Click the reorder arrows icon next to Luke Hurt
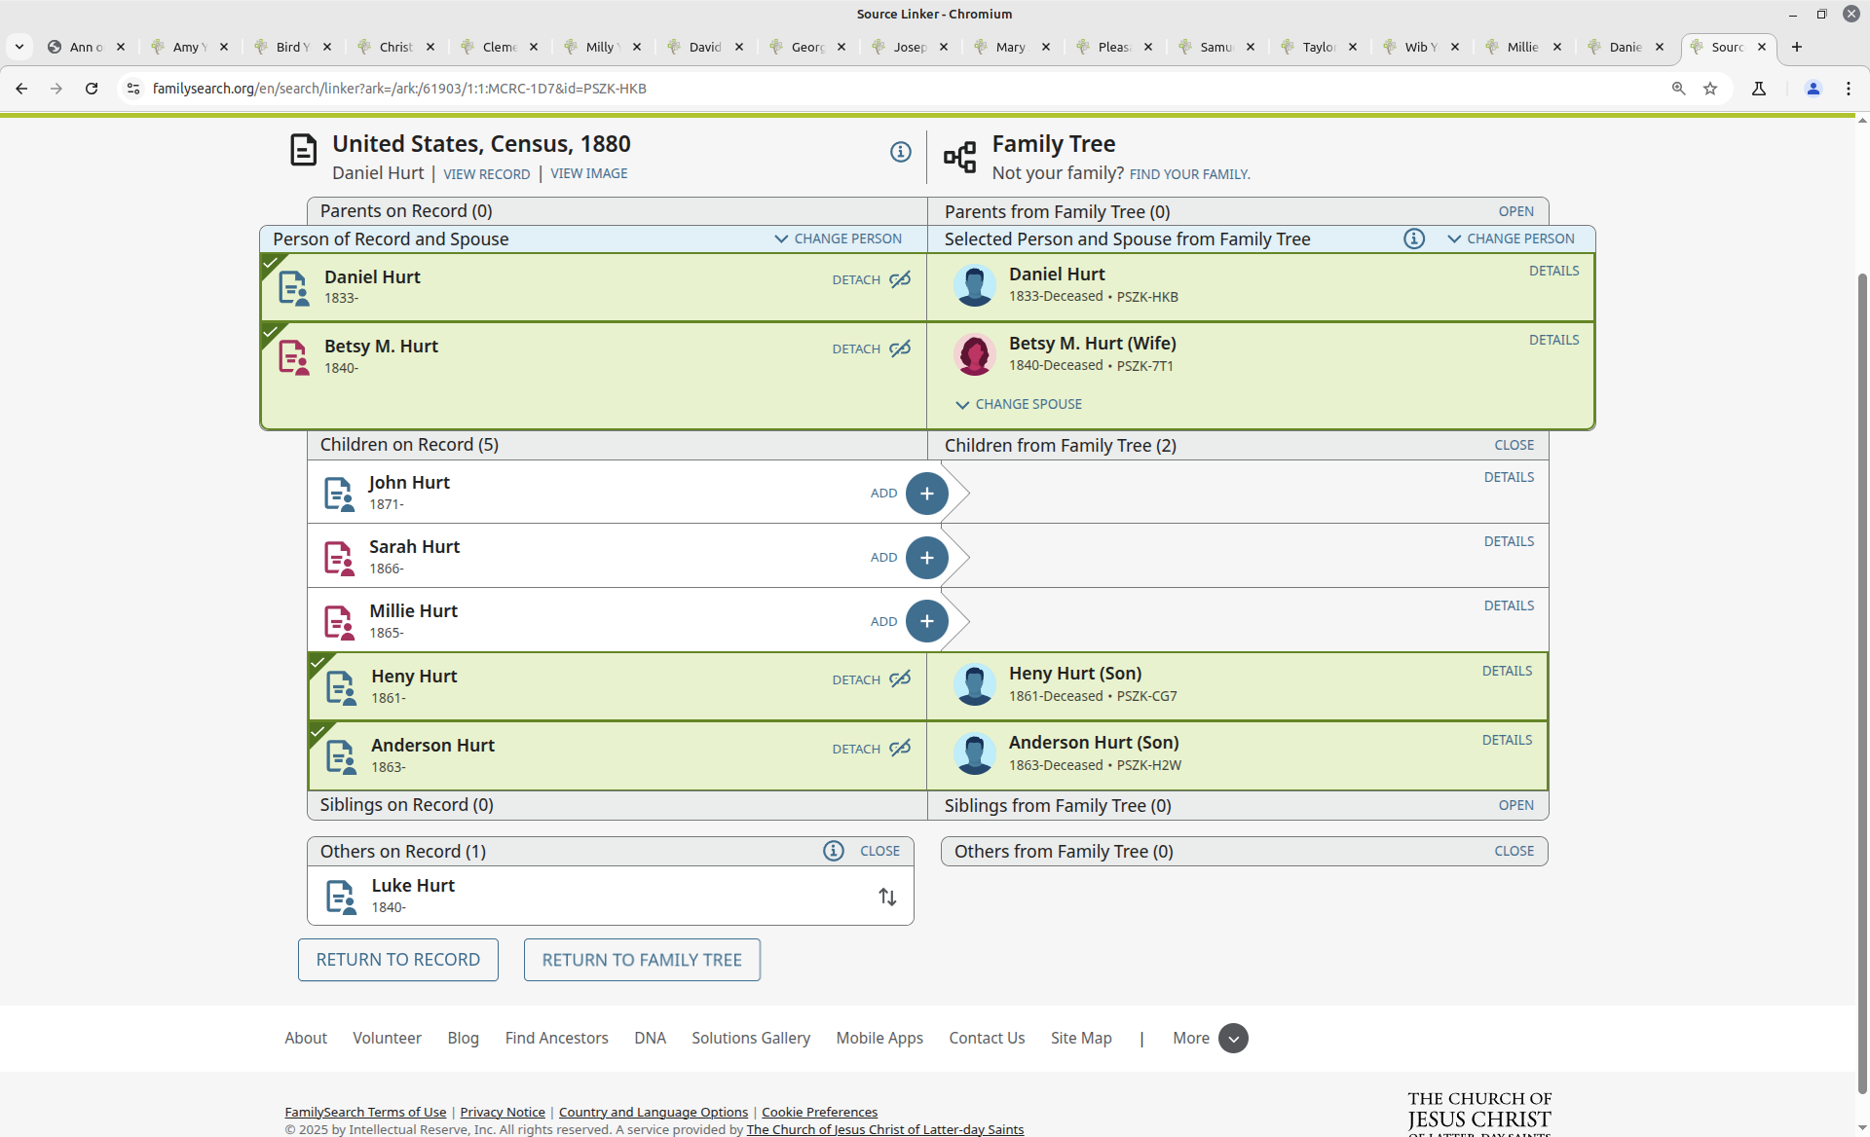Image resolution: width=1870 pixels, height=1137 pixels. click(887, 897)
